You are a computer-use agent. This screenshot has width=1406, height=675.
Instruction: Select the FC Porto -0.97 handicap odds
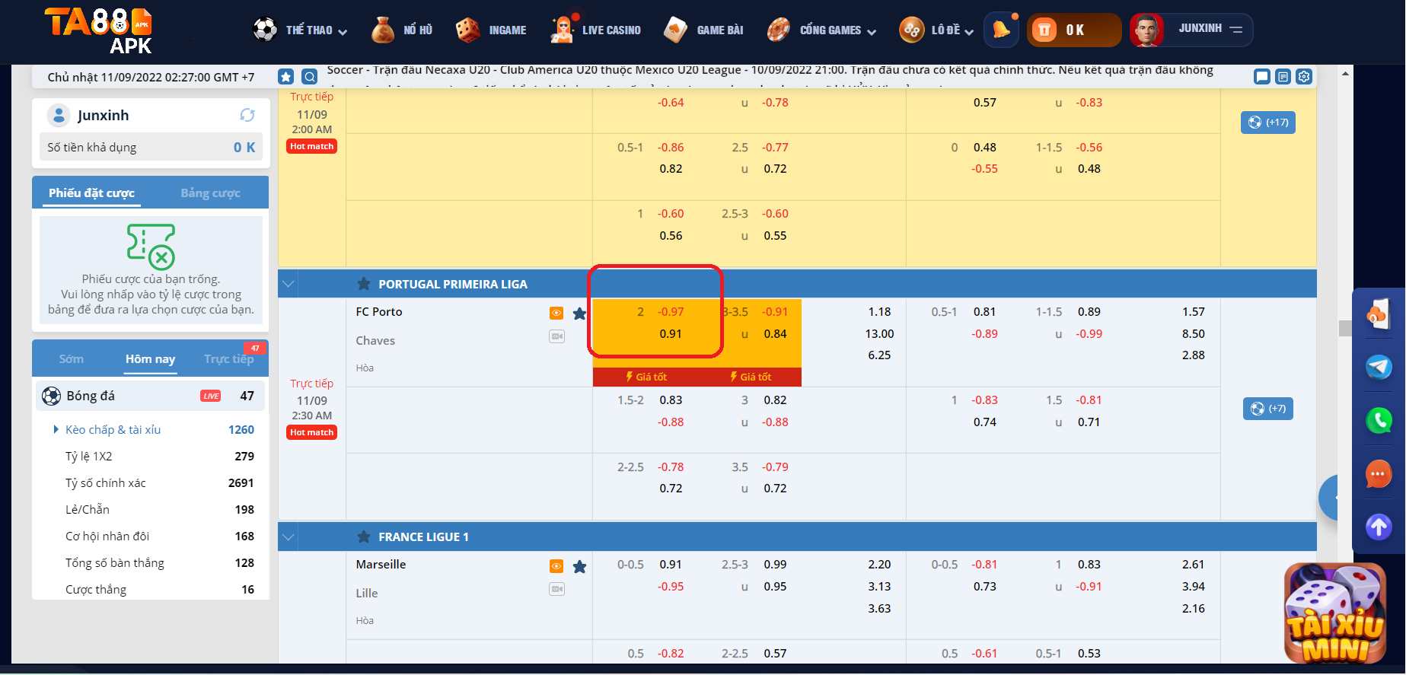671,312
